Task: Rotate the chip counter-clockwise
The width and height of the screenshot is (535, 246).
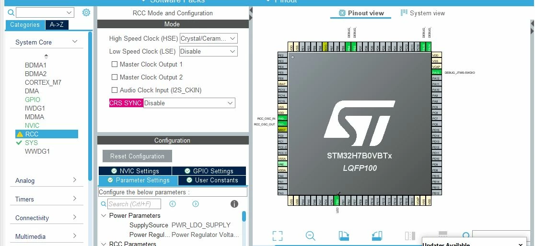Action: pos(377,236)
